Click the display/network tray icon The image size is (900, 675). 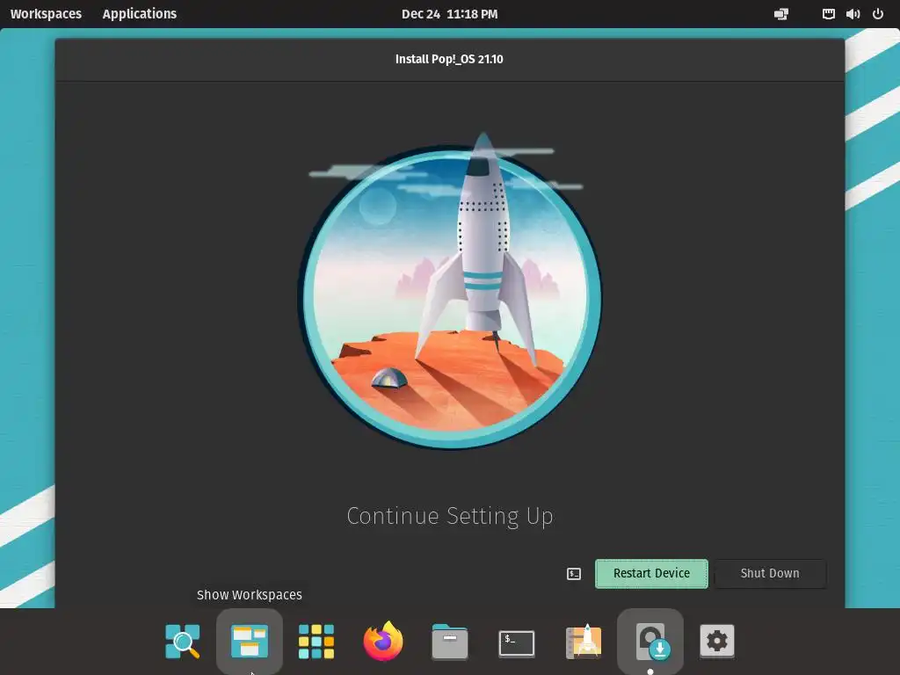(x=781, y=14)
